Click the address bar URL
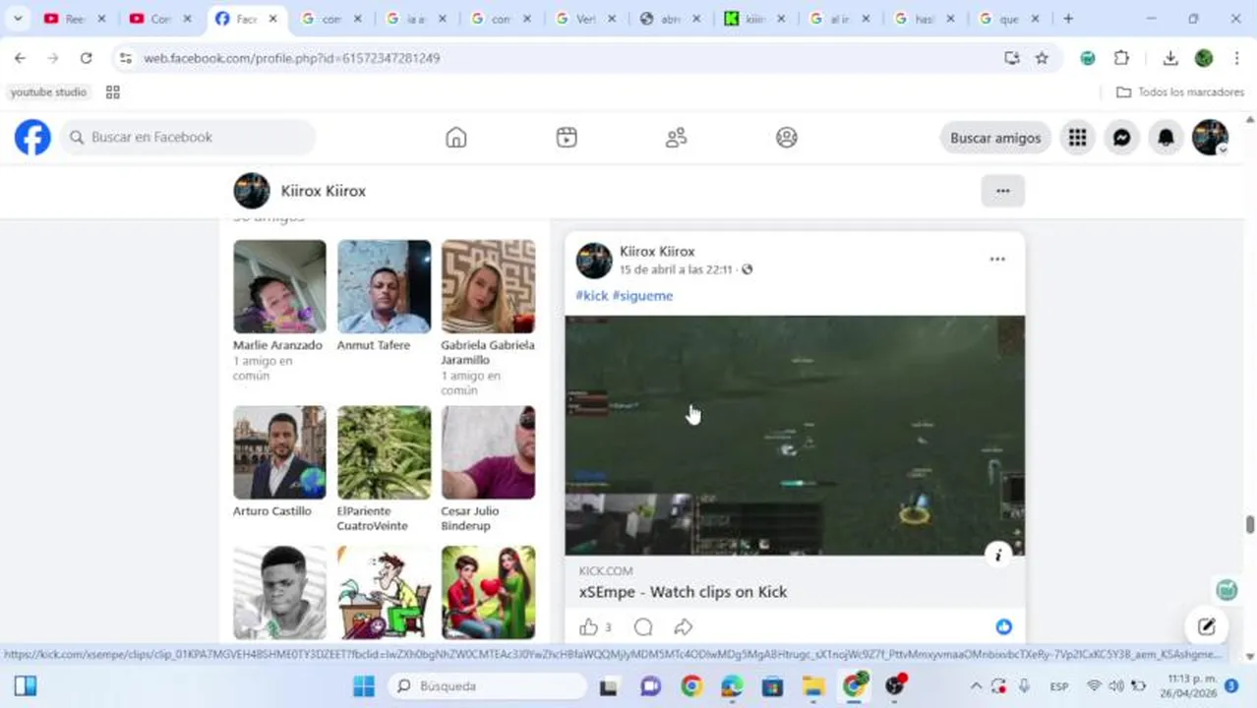Viewport: 1257px width, 708px height. pyautogui.click(x=292, y=58)
